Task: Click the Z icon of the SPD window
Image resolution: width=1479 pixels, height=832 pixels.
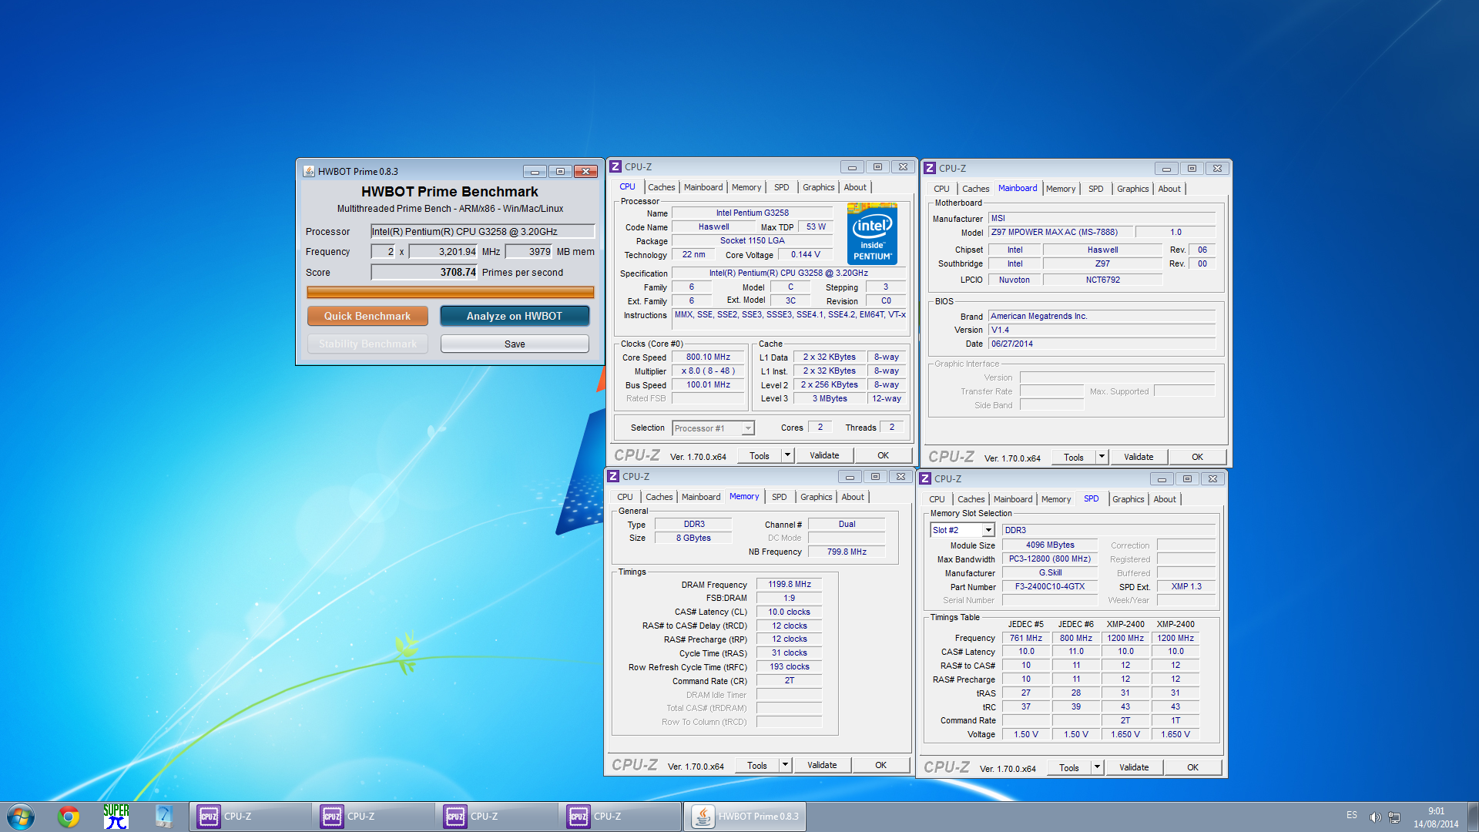Action: [x=925, y=478]
